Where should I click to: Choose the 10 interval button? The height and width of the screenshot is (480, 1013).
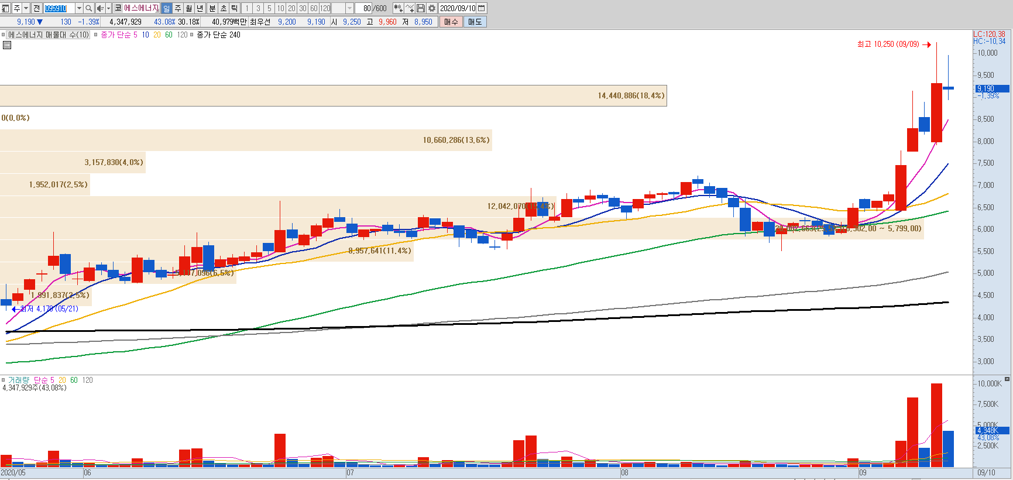pyautogui.click(x=280, y=8)
